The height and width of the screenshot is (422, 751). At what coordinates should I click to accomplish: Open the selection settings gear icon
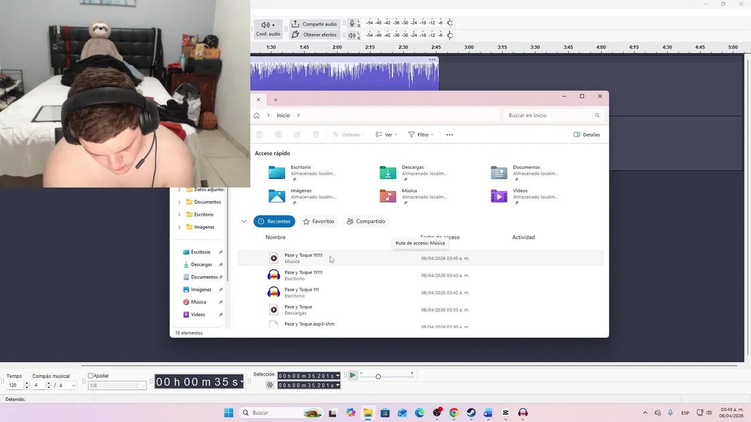(270, 385)
